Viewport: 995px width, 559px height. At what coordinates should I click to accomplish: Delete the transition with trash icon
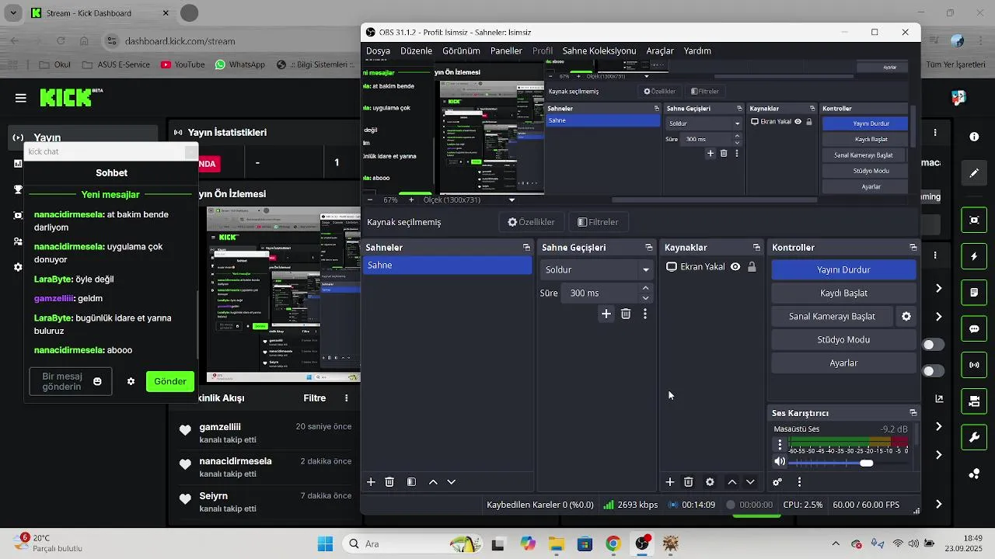point(626,314)
